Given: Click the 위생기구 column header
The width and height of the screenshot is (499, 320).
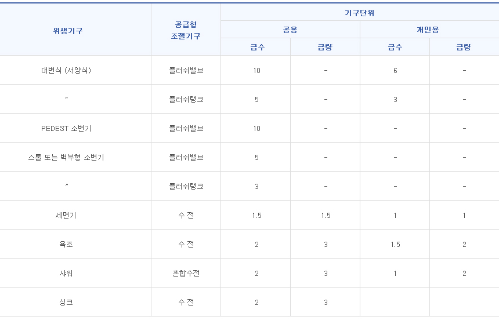Looking at the screenshot, I should [x=67, y=31].
